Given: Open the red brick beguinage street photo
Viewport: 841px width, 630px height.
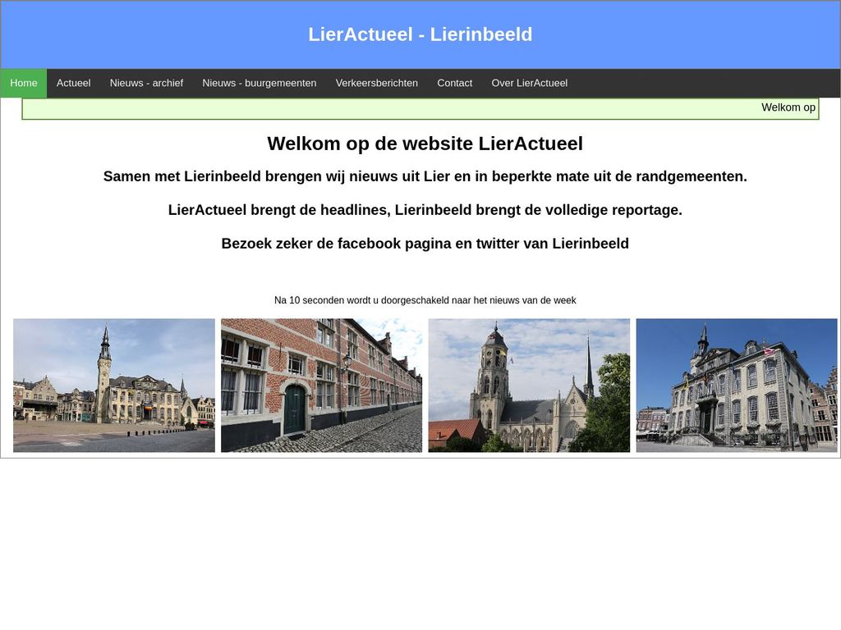Looking at the screenshot, I should click(322, 386).
